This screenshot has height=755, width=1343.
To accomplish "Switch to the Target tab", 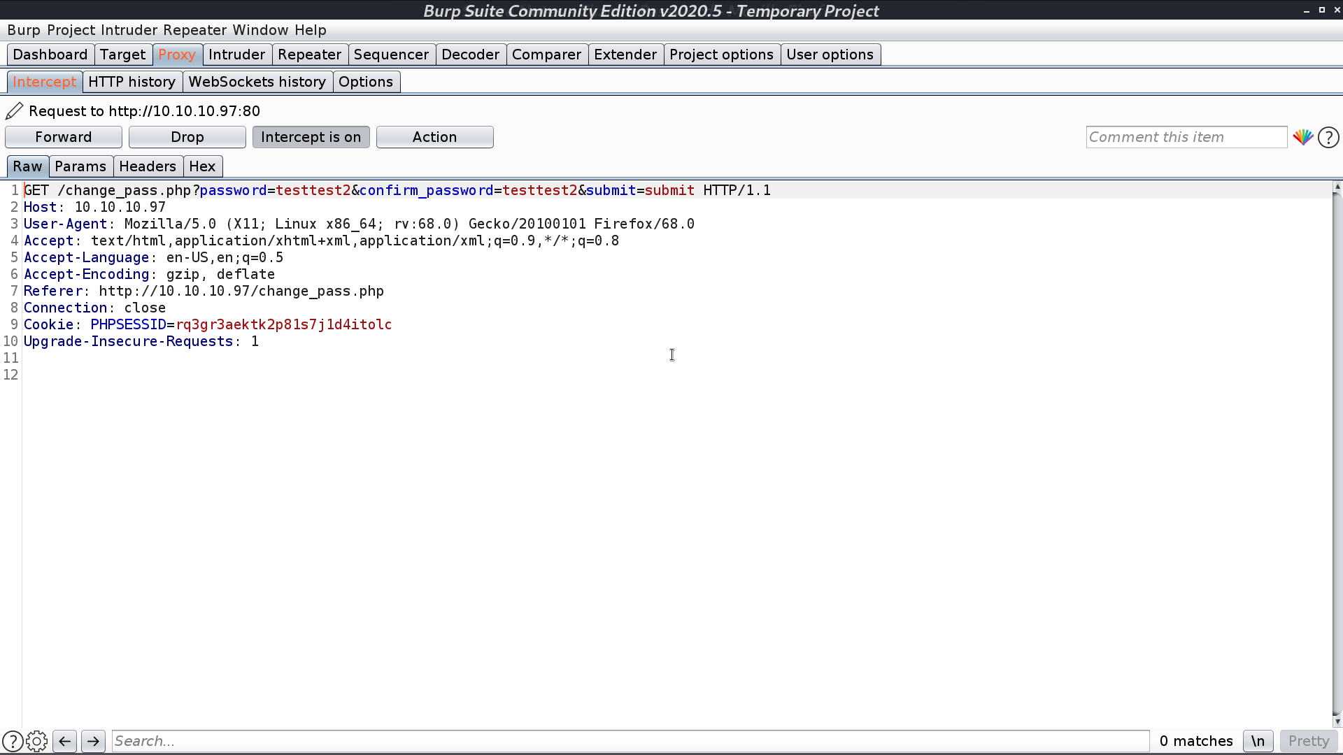I will (x=122, y=55).
